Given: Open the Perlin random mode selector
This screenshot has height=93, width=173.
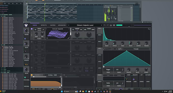Looking at the screenshot, I should [x=108, y=83].
